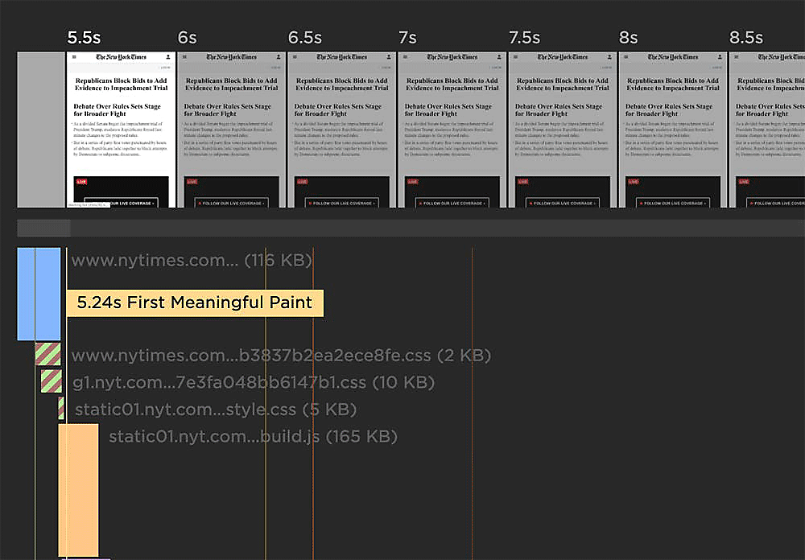Click the 5.24s First Meaningful Paint label
This screenshot has height=560, width=805.
click(195, 303)
